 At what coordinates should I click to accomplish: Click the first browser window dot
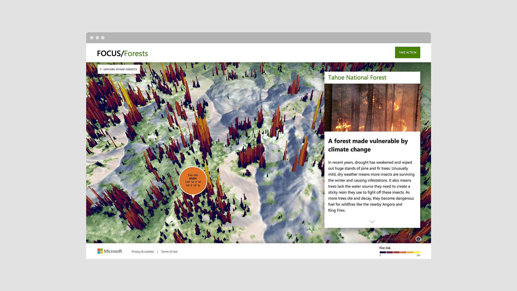pyautogui.click(x=92, y=38)
